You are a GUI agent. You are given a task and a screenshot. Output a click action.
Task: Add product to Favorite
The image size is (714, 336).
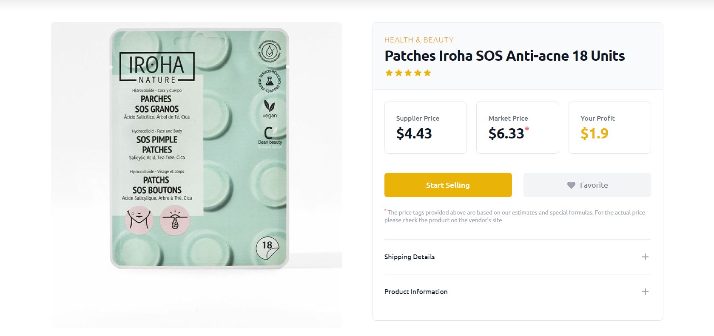(x=587, y=185)
